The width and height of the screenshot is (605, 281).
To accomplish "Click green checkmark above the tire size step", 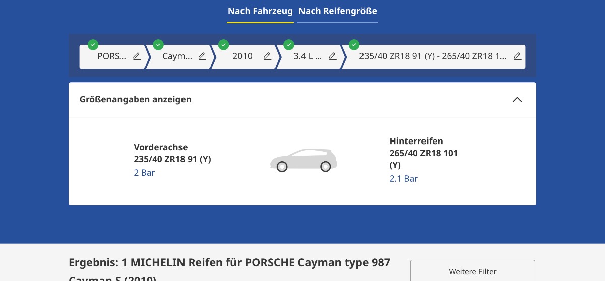I will pos(354,45).
